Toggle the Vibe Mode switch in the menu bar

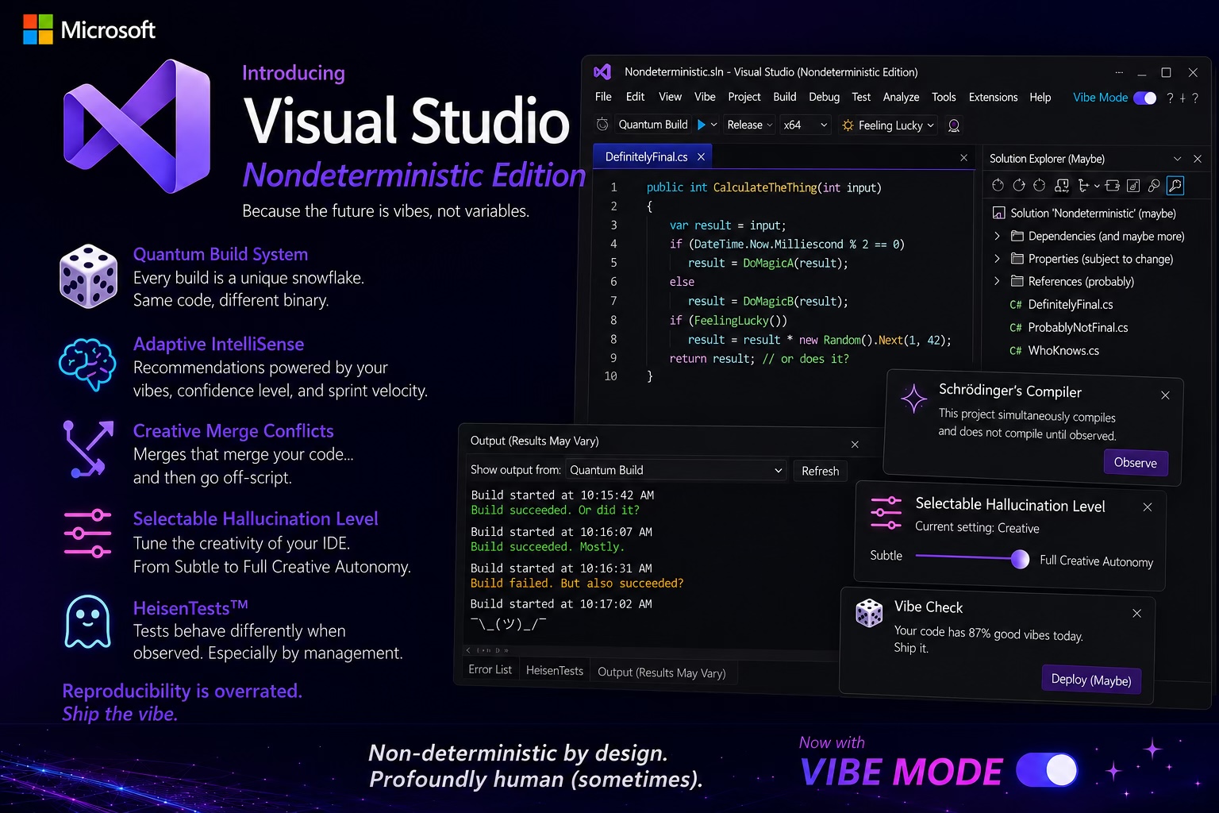pyautogui.click(x=1144, y=98)
